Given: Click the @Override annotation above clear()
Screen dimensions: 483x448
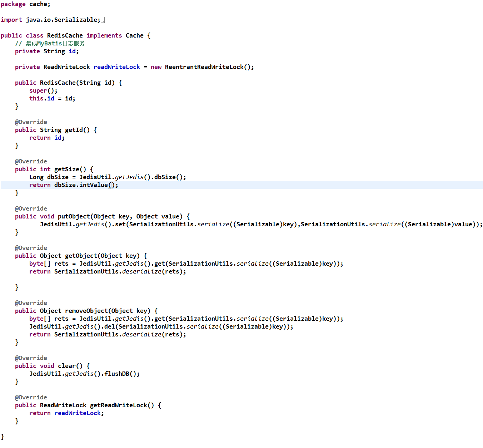Looking at the screenshot, I should pyautogui.click(x=31, y=358).
